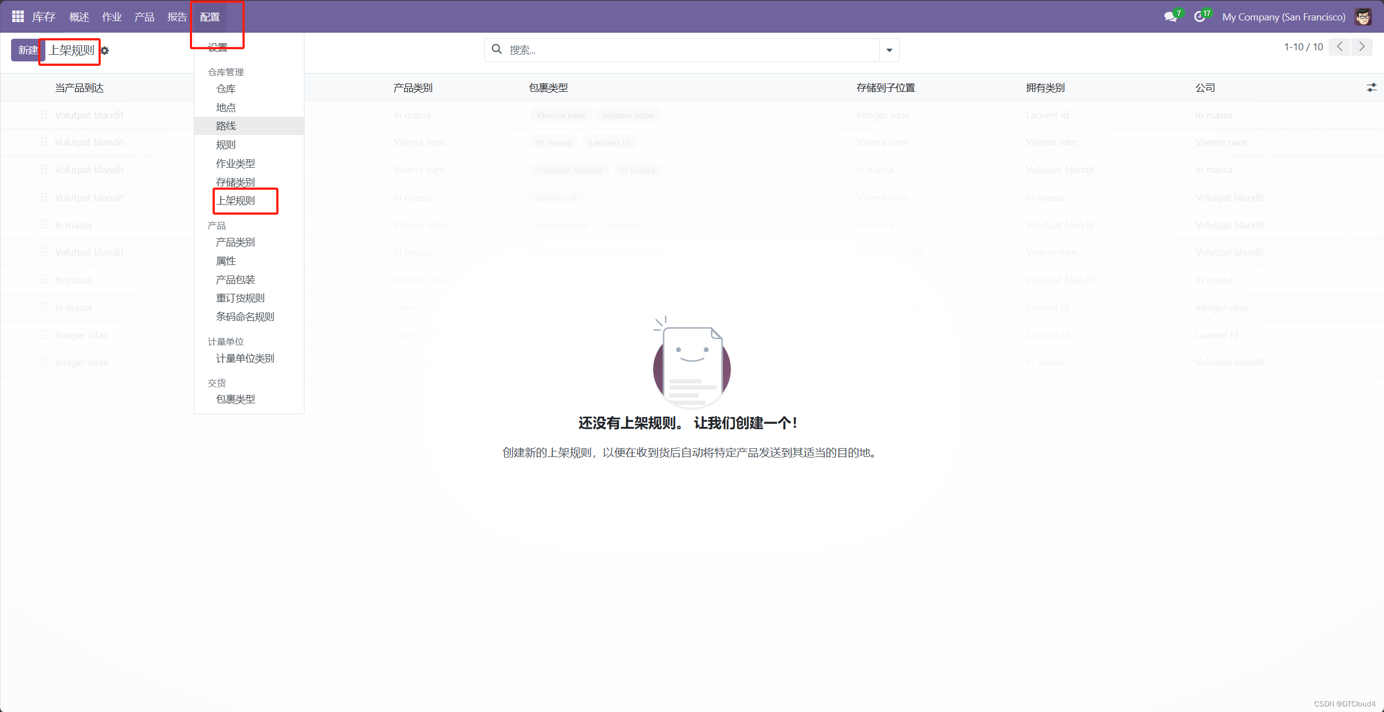The image size is (1384, 712).
Task: Open the 作业 menu in top bar
Action: tap(111, 17)
